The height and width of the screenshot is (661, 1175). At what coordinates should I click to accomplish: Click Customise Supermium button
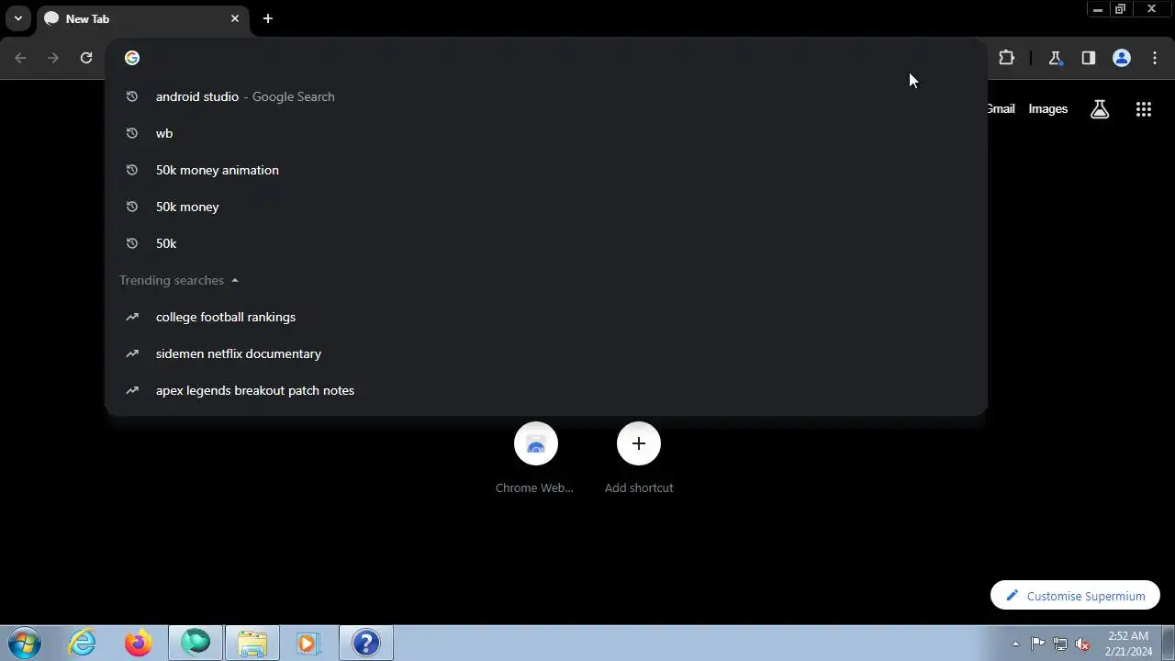pos(1075,596)
